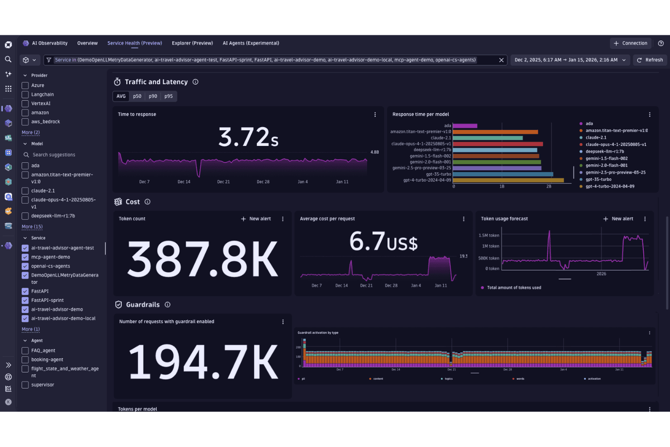
Task: Open the search icon in left sidebar
Action: pos(8,59)
